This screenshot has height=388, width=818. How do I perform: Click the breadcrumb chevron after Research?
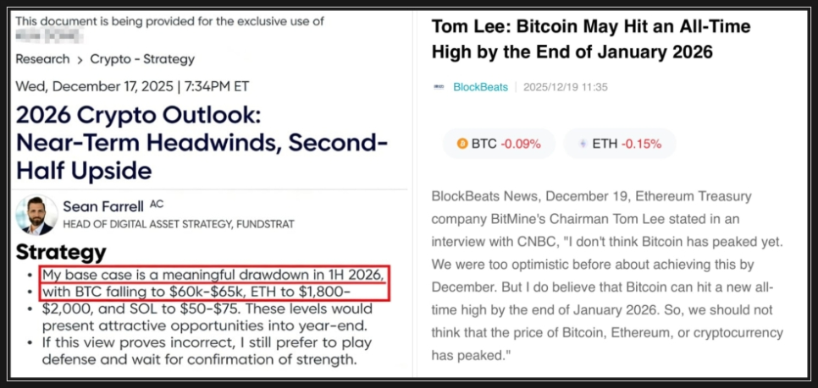click(80, 59)
